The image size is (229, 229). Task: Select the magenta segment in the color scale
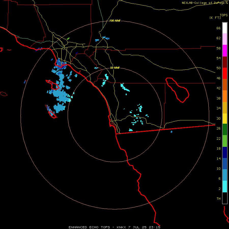(x=225, y=51)
